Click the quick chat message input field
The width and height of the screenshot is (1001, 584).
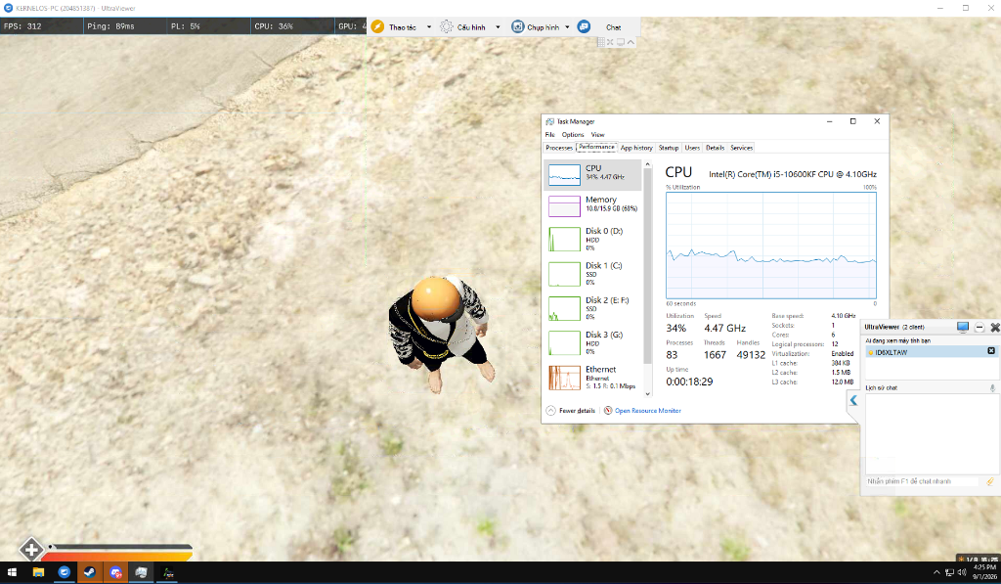click(x=923, y=481)
